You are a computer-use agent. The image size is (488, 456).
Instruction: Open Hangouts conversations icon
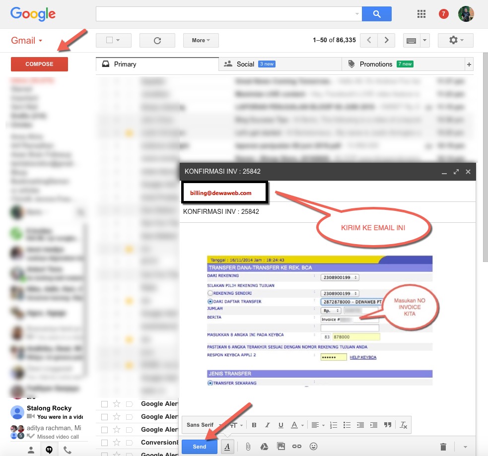coord(49,450)
